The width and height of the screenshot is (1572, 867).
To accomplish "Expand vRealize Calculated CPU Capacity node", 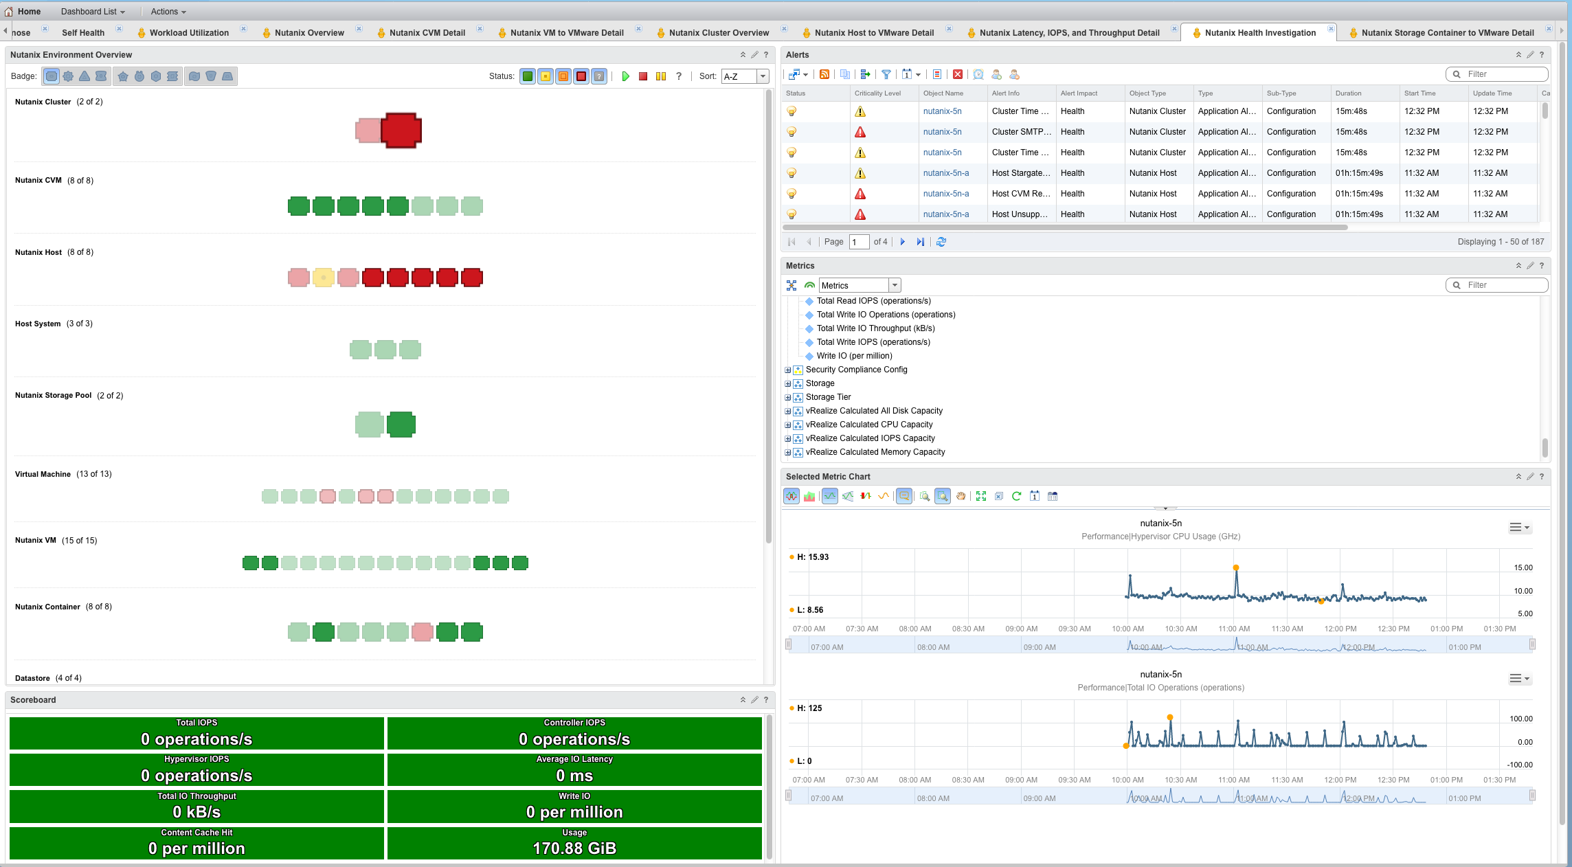I will click(788, 425).
